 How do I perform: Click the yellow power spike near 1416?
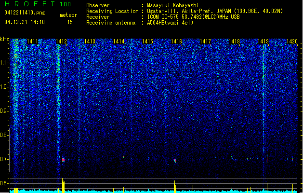(175, 186)
